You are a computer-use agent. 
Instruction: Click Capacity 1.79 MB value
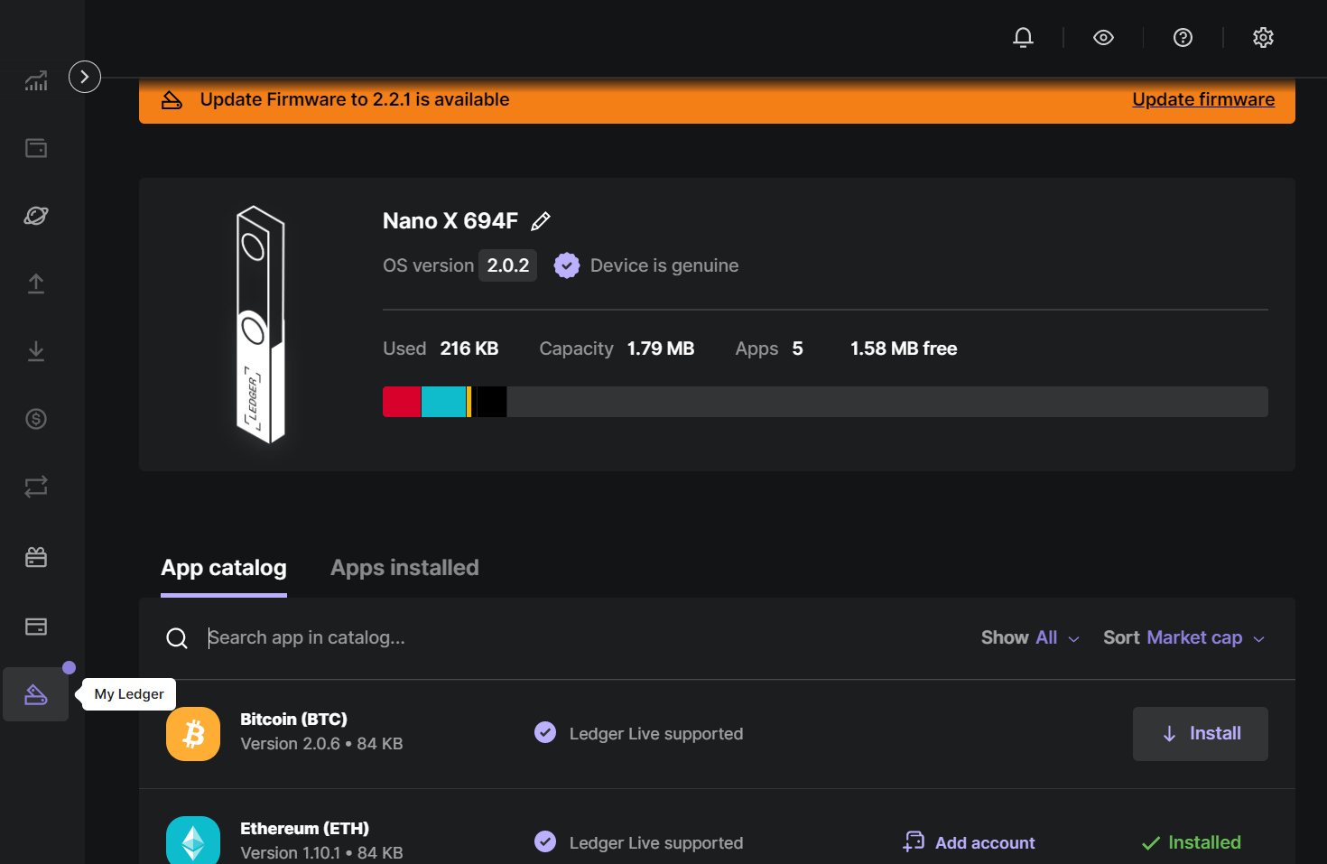661,348
